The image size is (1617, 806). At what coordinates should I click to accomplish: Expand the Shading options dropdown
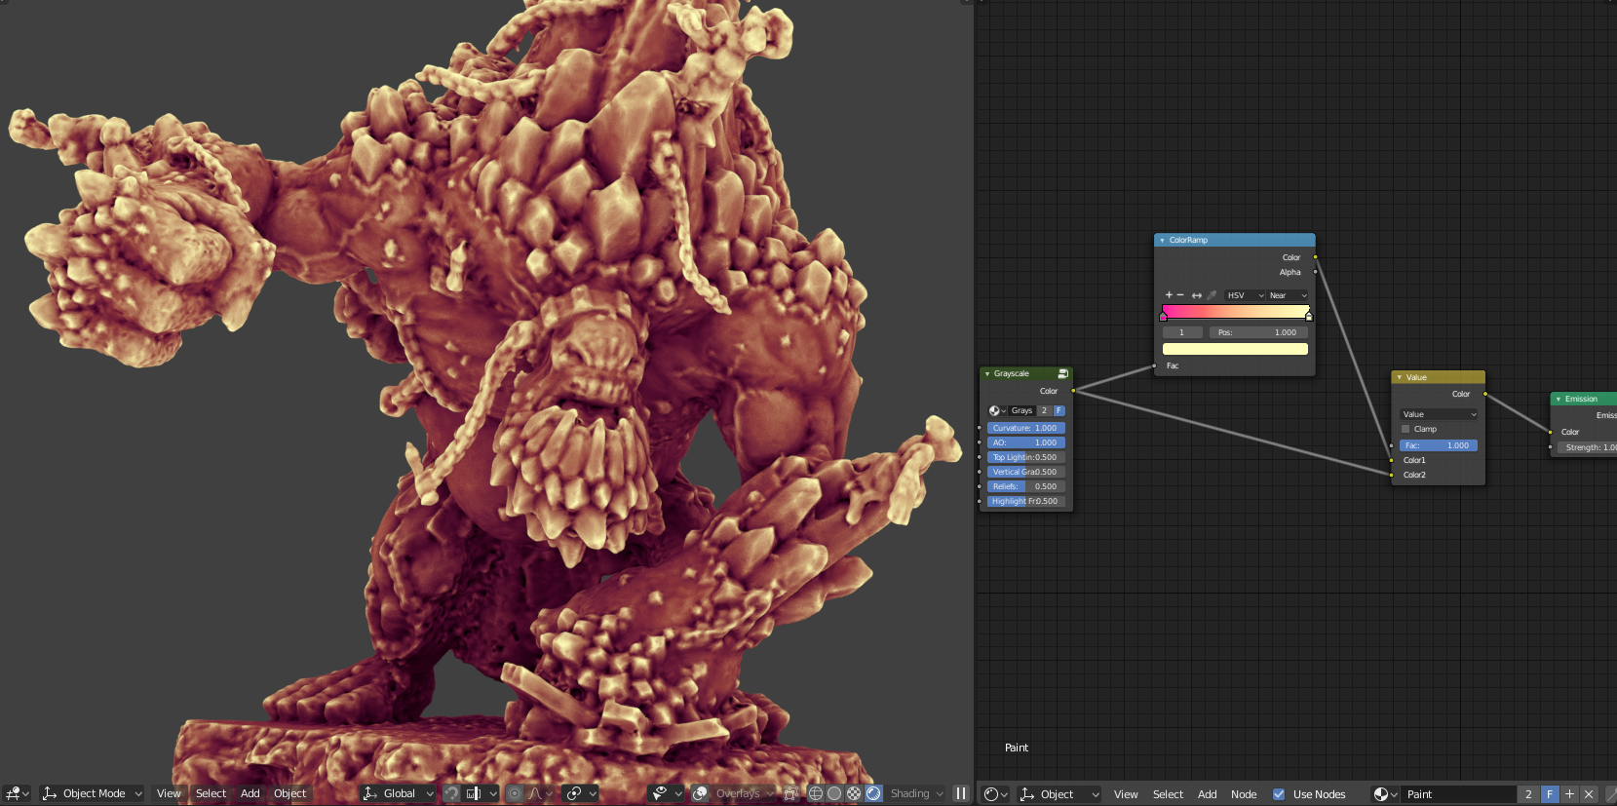click(917, 793)
